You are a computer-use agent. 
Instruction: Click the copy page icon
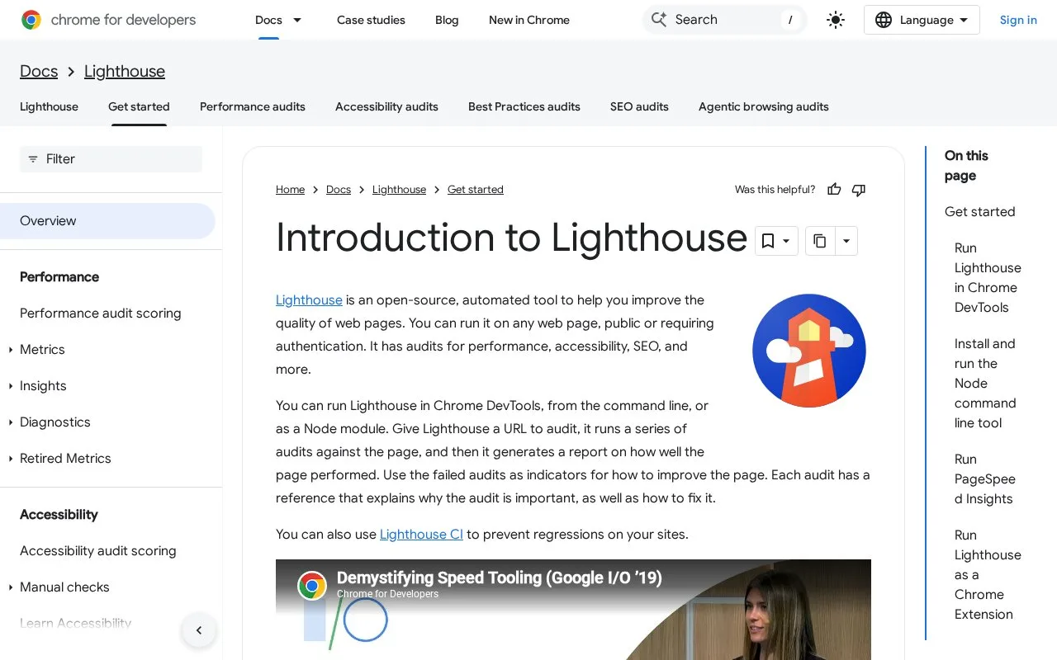pyautogui.click(x=820, y=241)
